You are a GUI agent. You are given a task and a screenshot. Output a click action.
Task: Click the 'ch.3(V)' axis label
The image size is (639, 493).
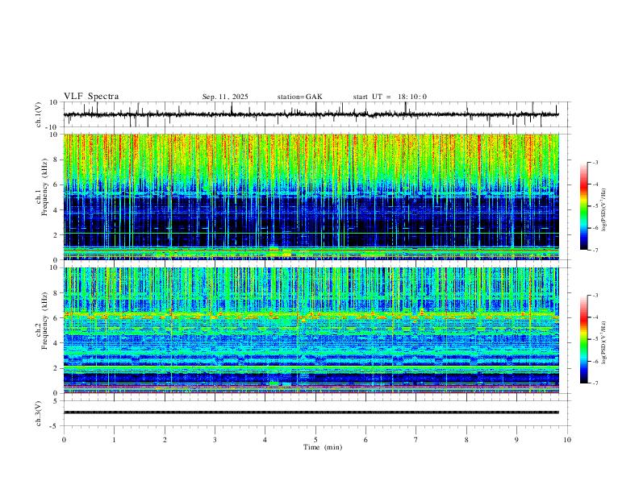[39, 414]
